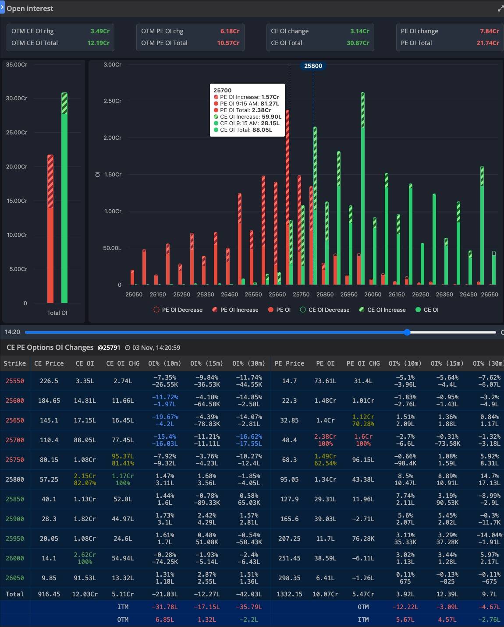Click the green CE OI legend dot
504x627 pixels.
418,310
